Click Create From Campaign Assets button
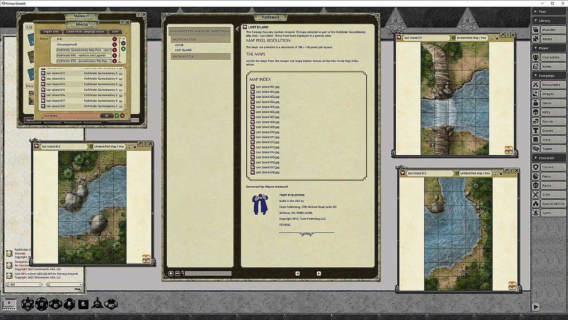568x320 pixels. [x=85, y=32]
